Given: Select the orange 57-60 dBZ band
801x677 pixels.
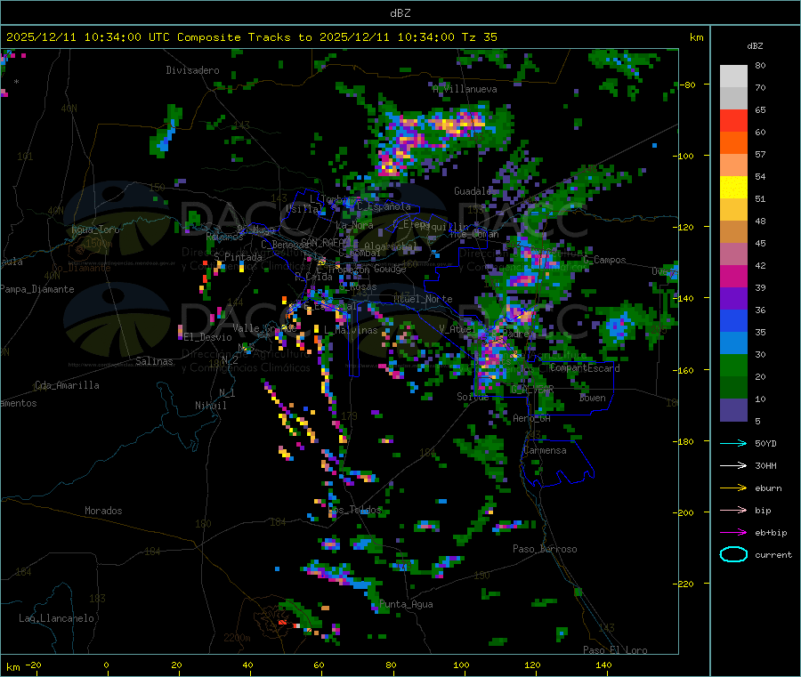Looking at the screenshot, I should 733,143.
